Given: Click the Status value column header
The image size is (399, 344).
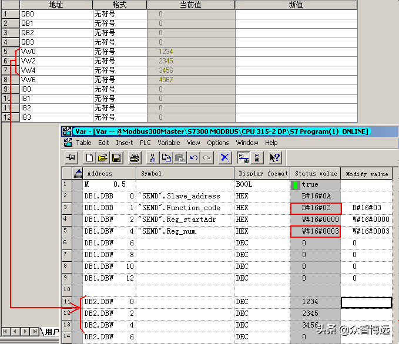Looking at the screenshot, I should pyautogui.click(x=316, y=174).
